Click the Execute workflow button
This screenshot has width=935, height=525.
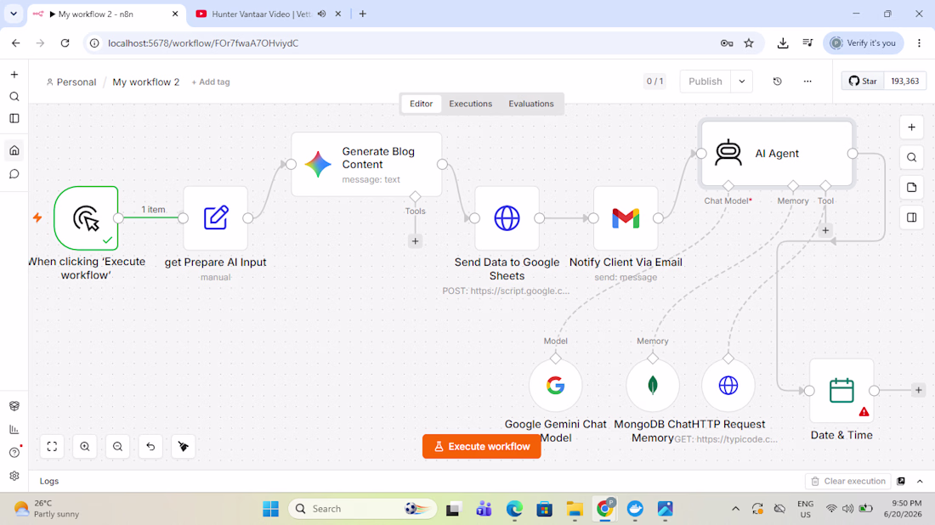click(481, 446)
